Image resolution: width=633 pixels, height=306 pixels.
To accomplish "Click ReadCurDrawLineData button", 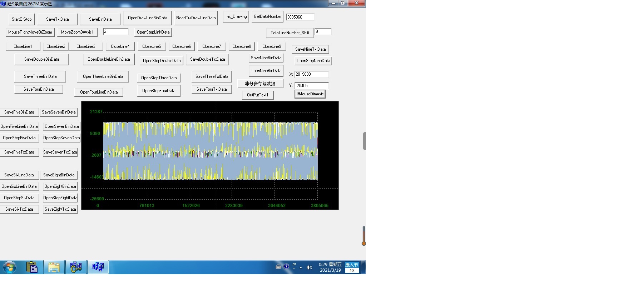I will point(196,18).
